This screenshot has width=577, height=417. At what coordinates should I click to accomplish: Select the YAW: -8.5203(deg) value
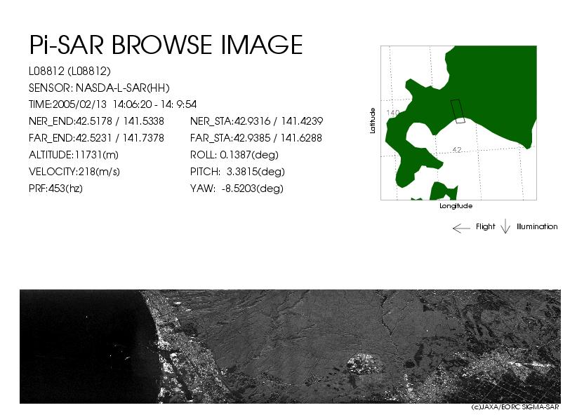click(237, 189)
